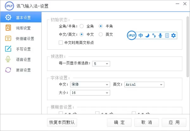Open the 每一页显示候选数 dropdown

101,64
